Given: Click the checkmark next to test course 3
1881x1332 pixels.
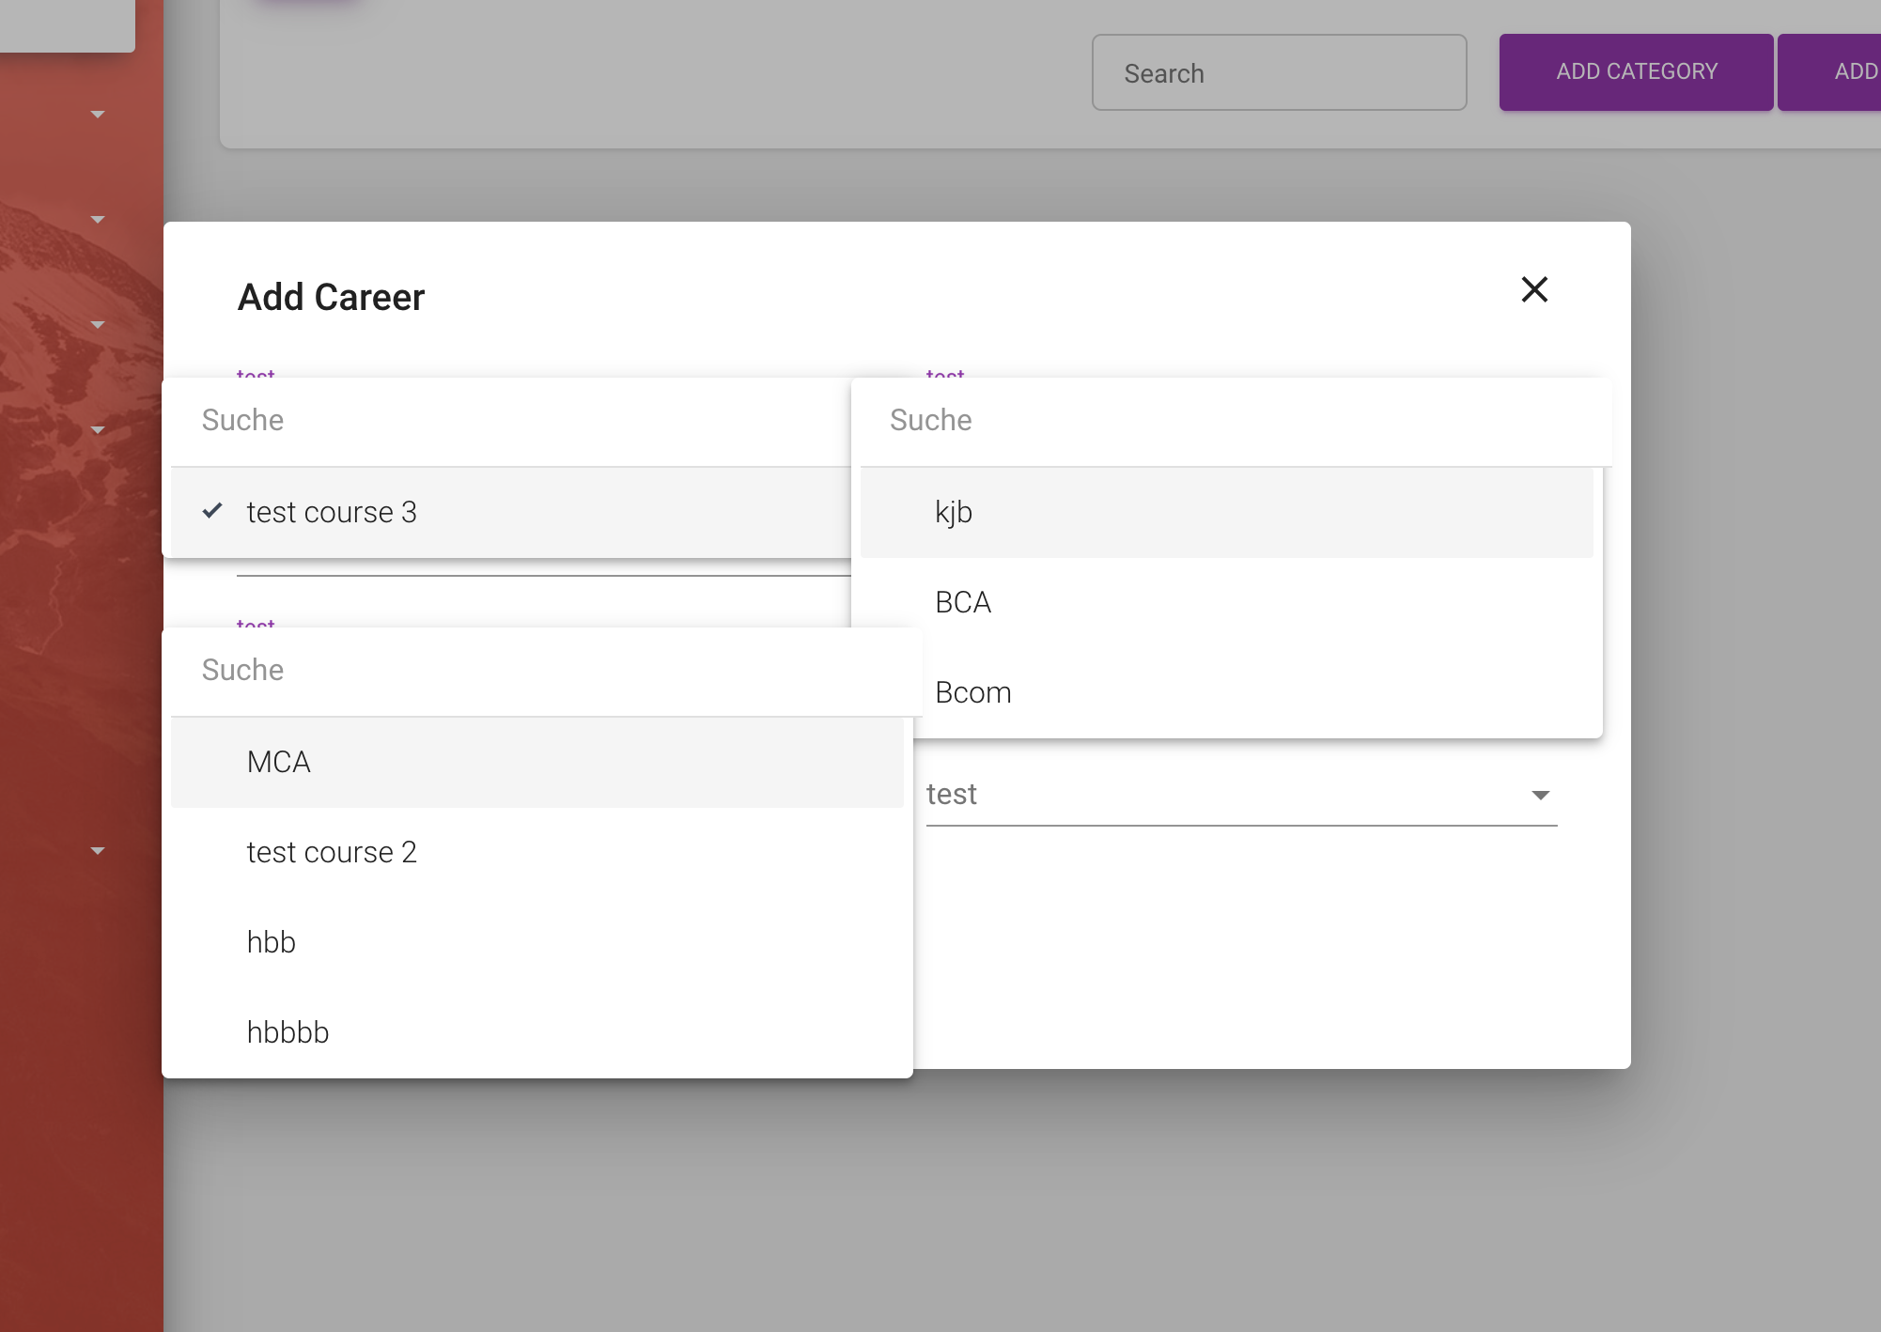Looking at the screenshot, I should pyautogui.click(x=213, y=511).
